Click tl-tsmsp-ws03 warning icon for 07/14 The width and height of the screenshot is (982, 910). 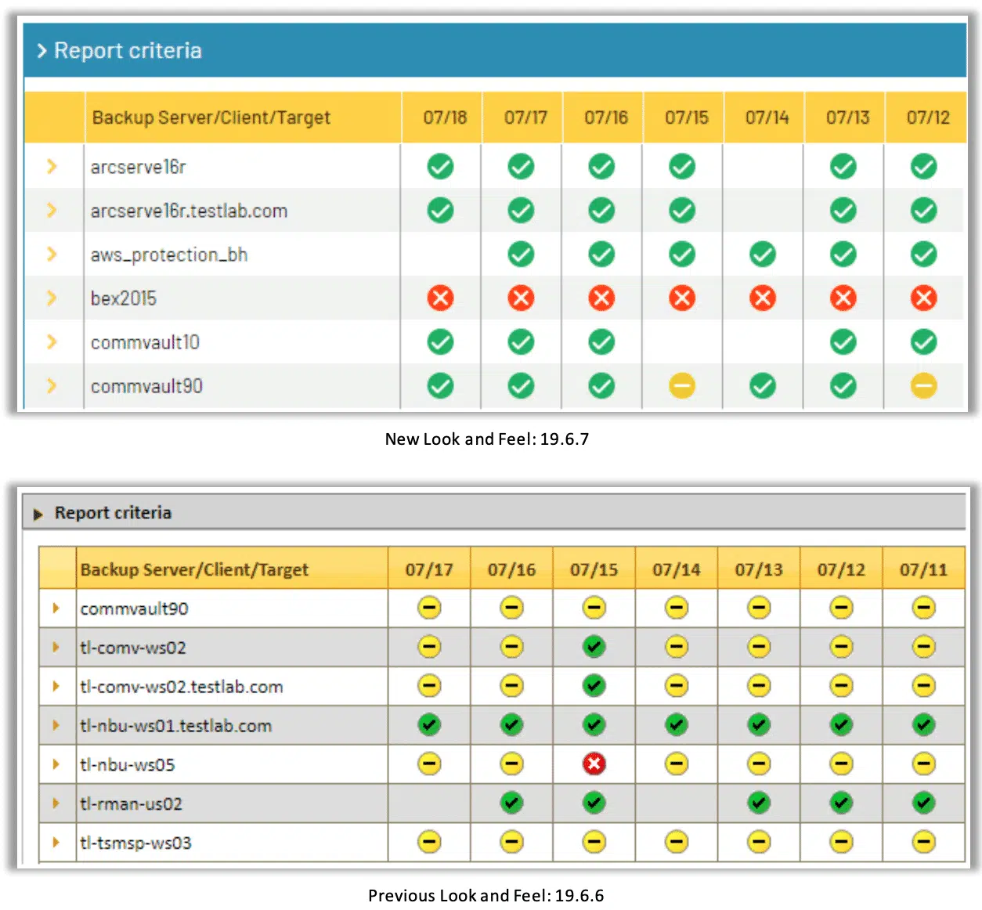tap(677, 842)
